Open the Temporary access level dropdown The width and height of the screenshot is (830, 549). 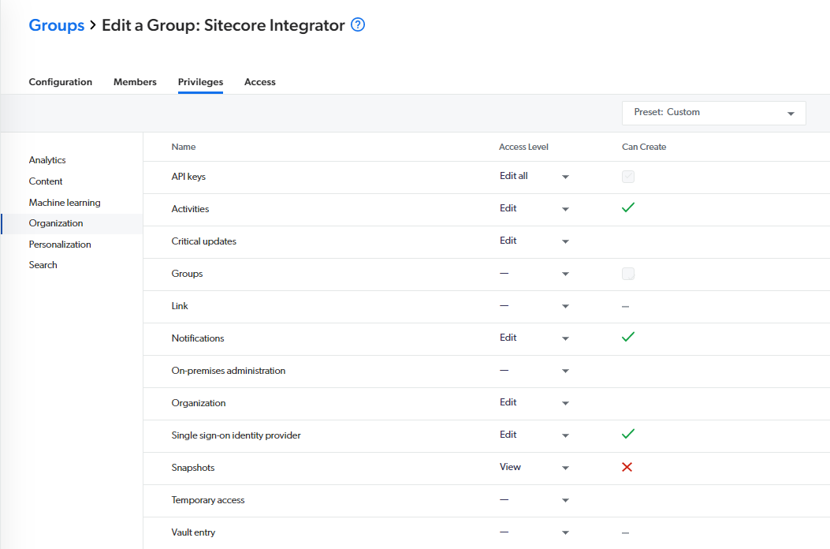pos(565,500)
